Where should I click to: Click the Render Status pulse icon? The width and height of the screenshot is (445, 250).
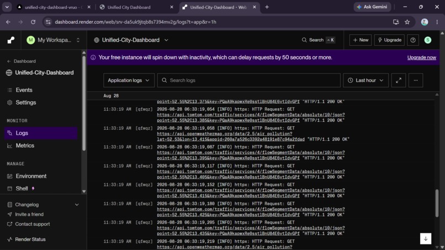tap(9, 239)
